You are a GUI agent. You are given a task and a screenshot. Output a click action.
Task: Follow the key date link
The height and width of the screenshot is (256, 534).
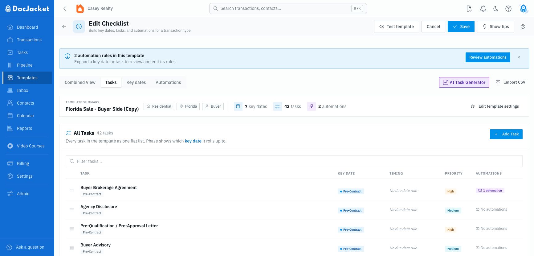pyautogui.click(x=193, y=141)
